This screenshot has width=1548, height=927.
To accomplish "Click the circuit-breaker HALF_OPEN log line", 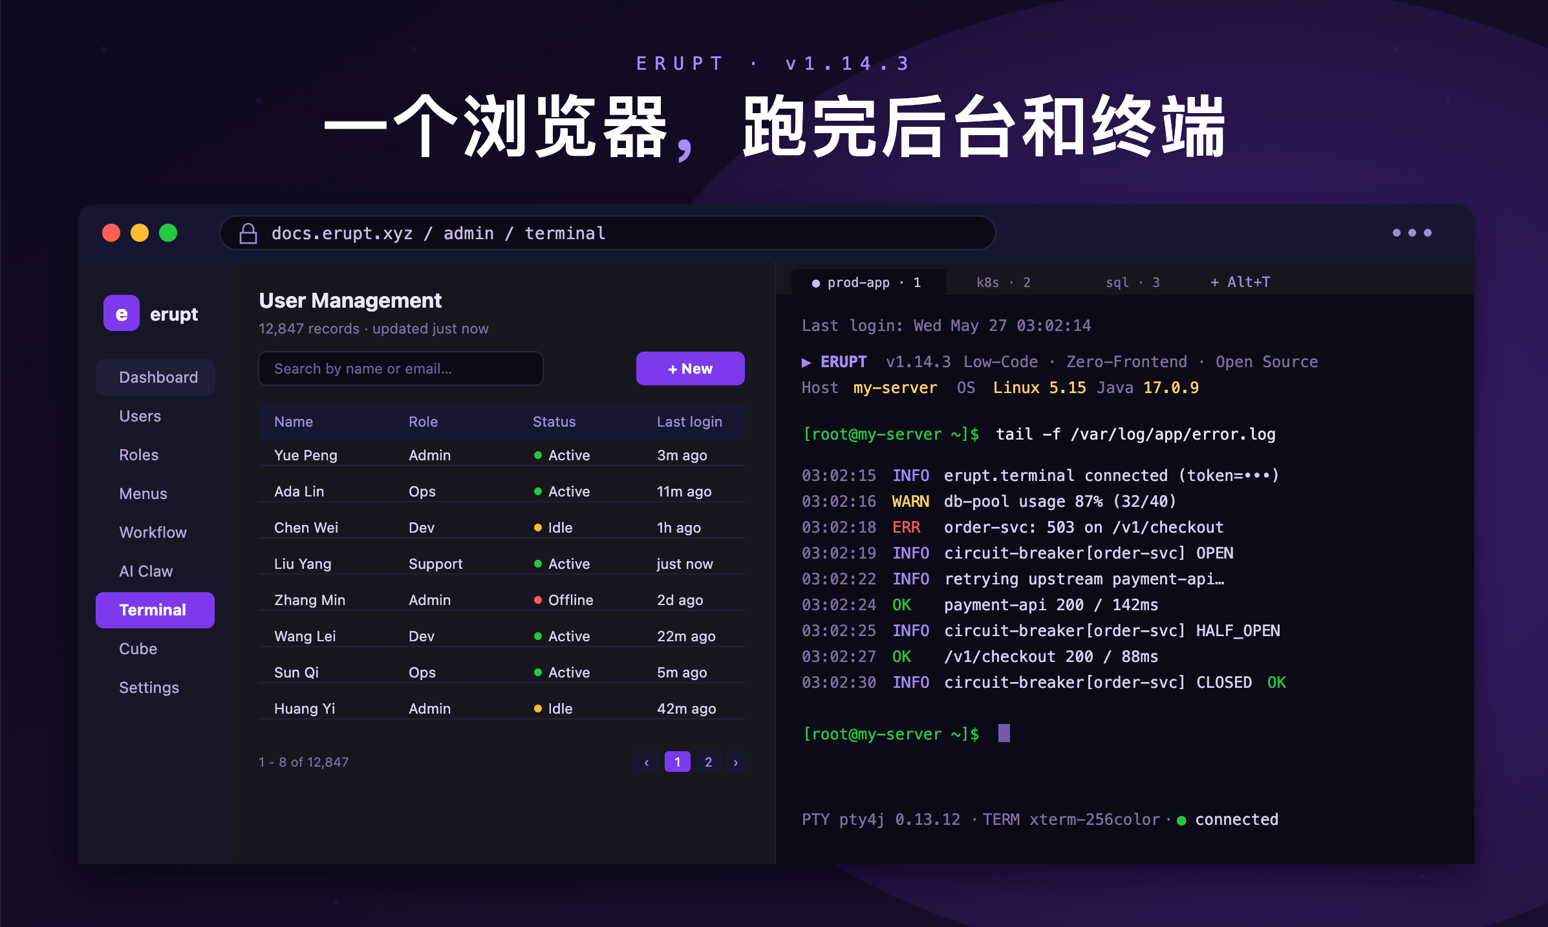I will point(1041,630).
